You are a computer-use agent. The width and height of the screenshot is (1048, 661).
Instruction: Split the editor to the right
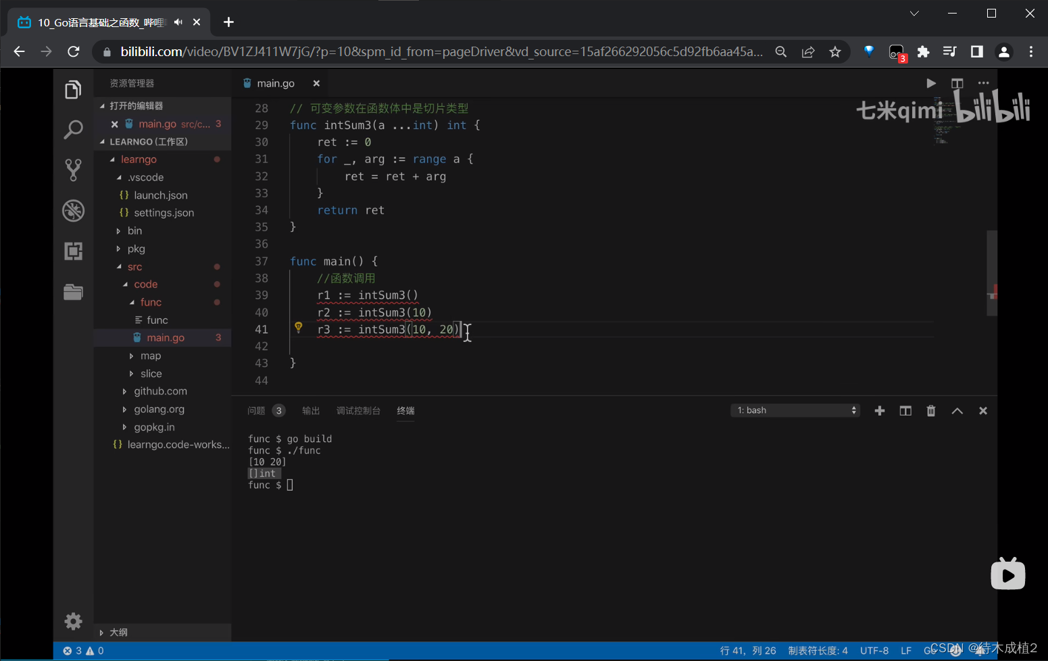957,83
